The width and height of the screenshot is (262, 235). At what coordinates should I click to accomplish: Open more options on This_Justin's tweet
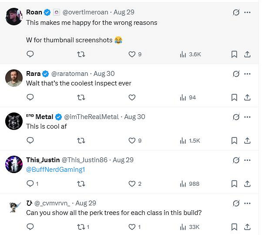click(x=248, y=160)
